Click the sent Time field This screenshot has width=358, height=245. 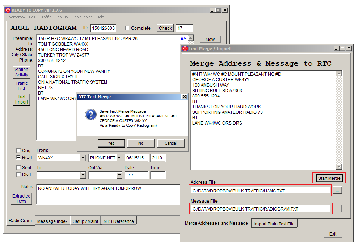pyautogui.click(x=158, y=175)
